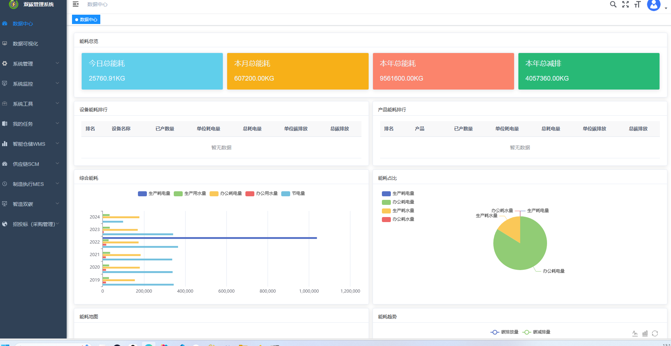Click the 双碳管理系统 logo icon
This screenshot has height=346, width=671.
tap(14, 4)
